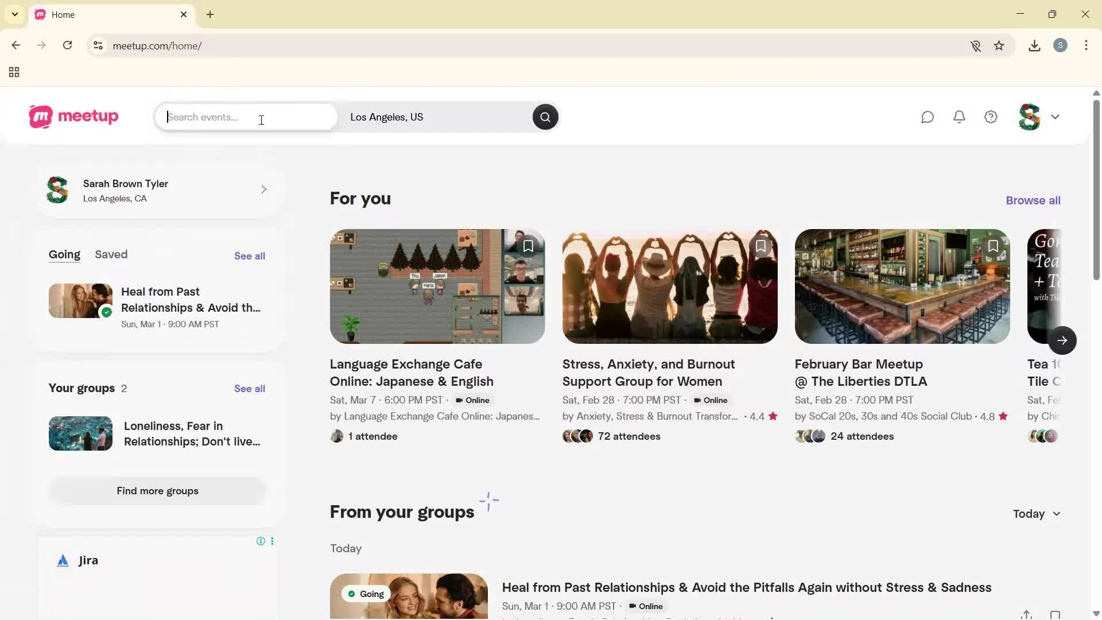Click the Browse all link

[x=1033, y=200]
